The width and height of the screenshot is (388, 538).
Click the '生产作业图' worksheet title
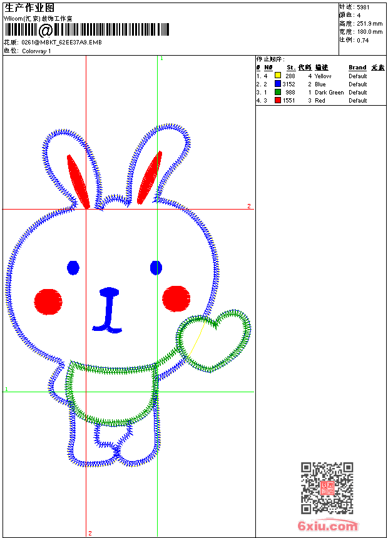pyautogui.click(x=29, y=8)
